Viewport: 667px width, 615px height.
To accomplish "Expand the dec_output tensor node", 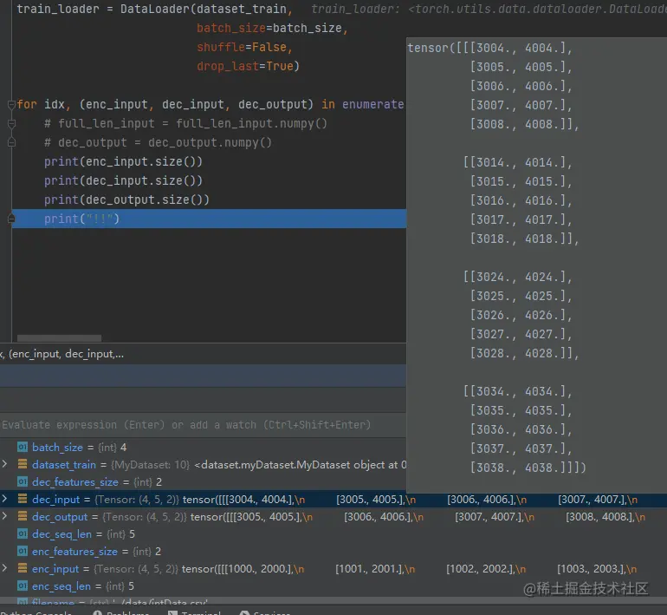I will [x=4, y=516].
